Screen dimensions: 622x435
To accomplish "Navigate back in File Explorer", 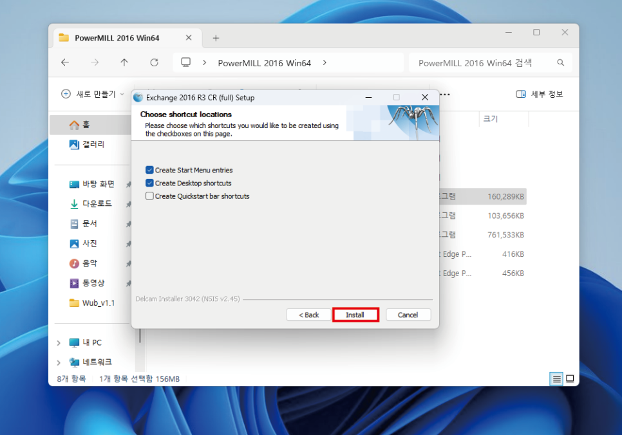I will click(65, 62).
